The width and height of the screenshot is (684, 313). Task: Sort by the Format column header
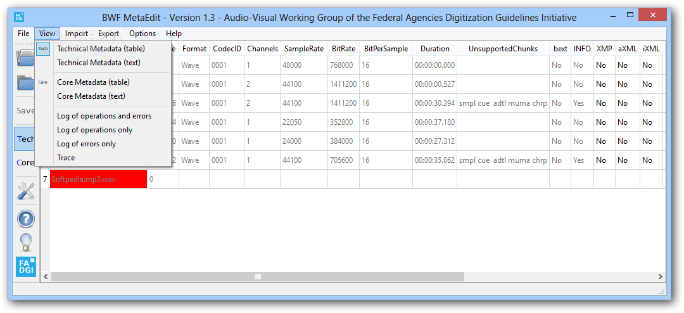click(194, 49)
